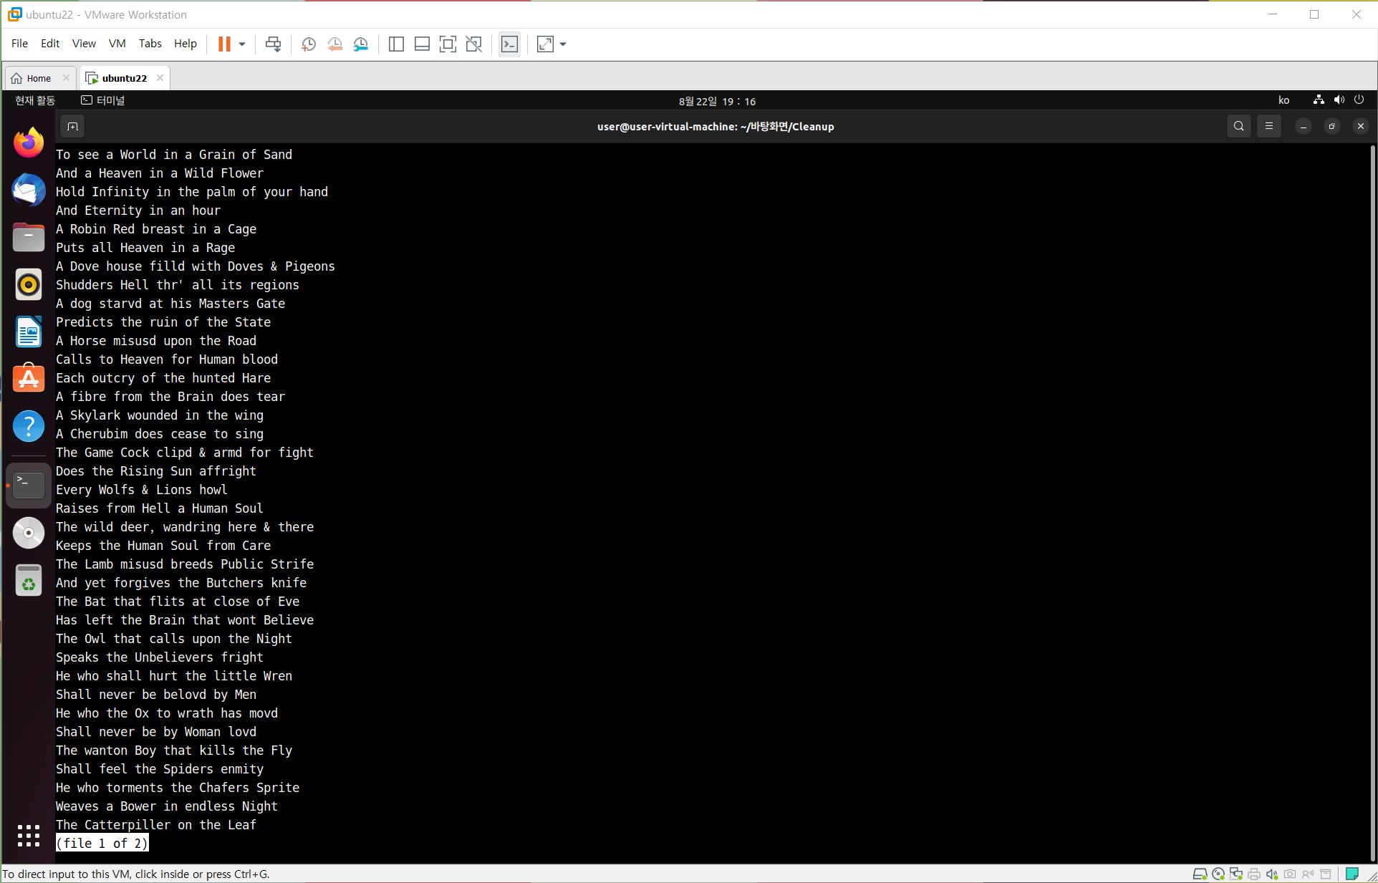Click the terminal search button
Image resolution: width=1378 pixels, height=883 pixels.
1238,127
